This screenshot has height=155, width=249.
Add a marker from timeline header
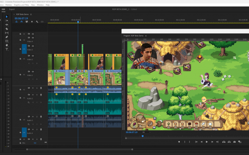(32, 22)
